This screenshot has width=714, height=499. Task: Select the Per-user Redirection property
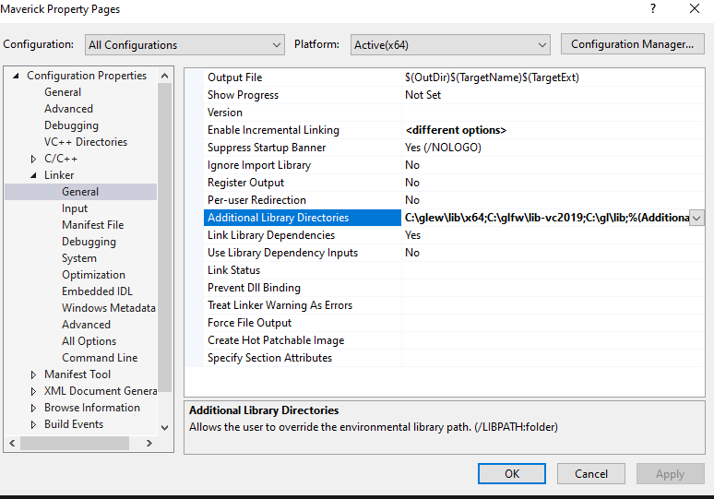point(256,200)
